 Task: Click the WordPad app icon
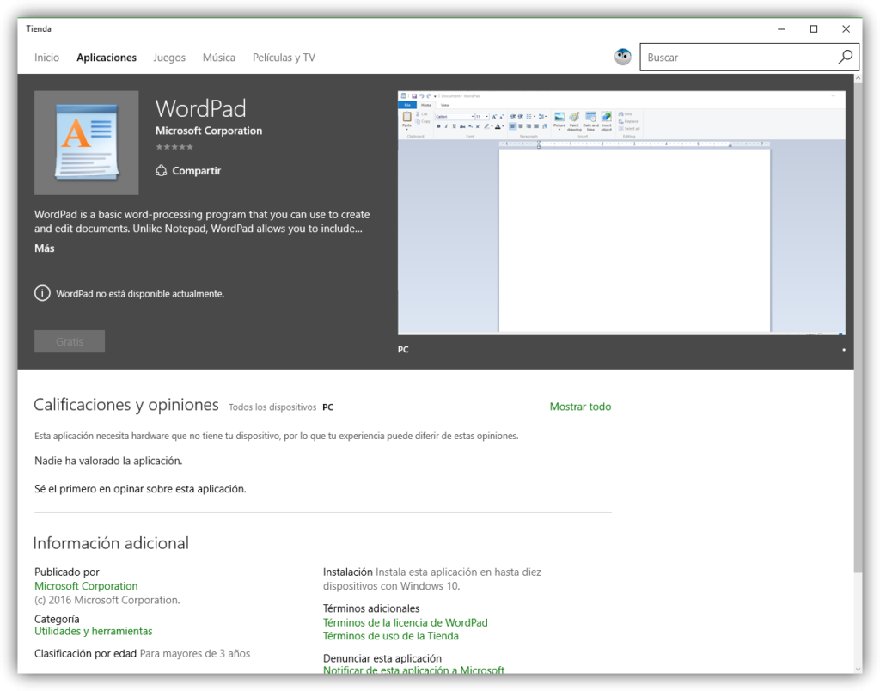click(87, 144)
